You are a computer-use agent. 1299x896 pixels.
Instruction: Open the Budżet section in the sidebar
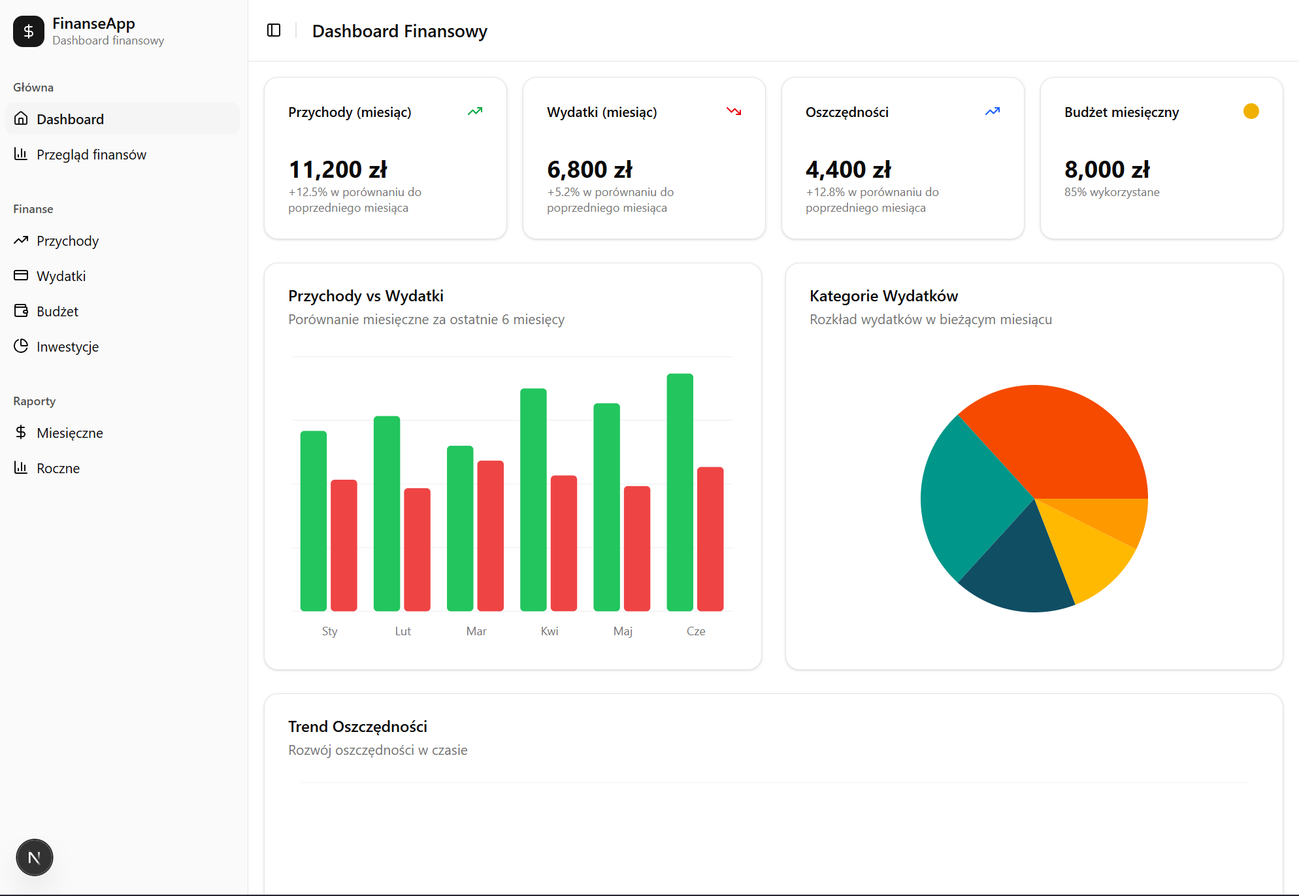(x=57, y=311)
